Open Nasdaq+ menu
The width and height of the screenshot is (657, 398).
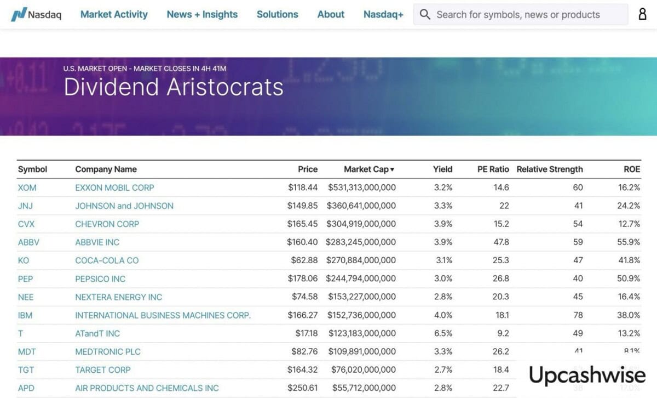point(383,15)
